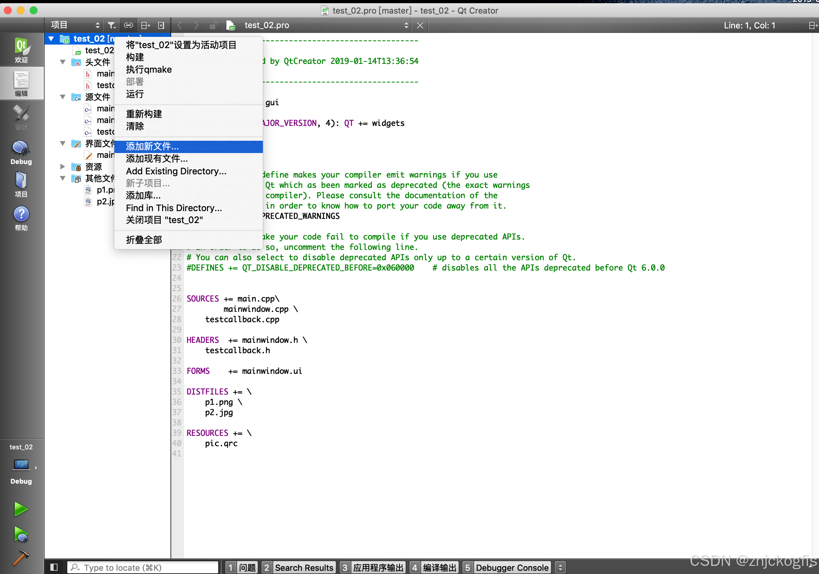Toggle synchronize with editor link icon
Viewport: 819px width, 574px height.
(129, 25)
